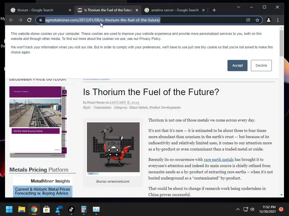This screenshot has width=289, height=216.
Task: Switch to astatine cancer Google Search tab
Action: pyautogui.click(x=174, y=10)
